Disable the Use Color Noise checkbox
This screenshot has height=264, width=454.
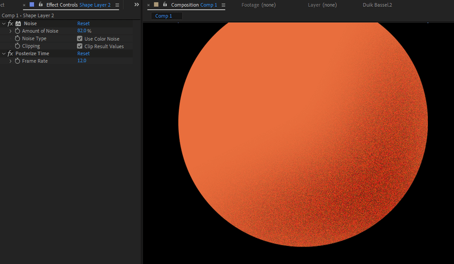click(x=79, y=39)
